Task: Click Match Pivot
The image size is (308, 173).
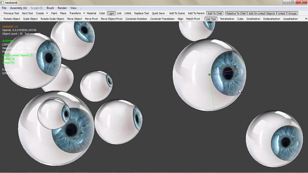Action: tap(193, 19)
